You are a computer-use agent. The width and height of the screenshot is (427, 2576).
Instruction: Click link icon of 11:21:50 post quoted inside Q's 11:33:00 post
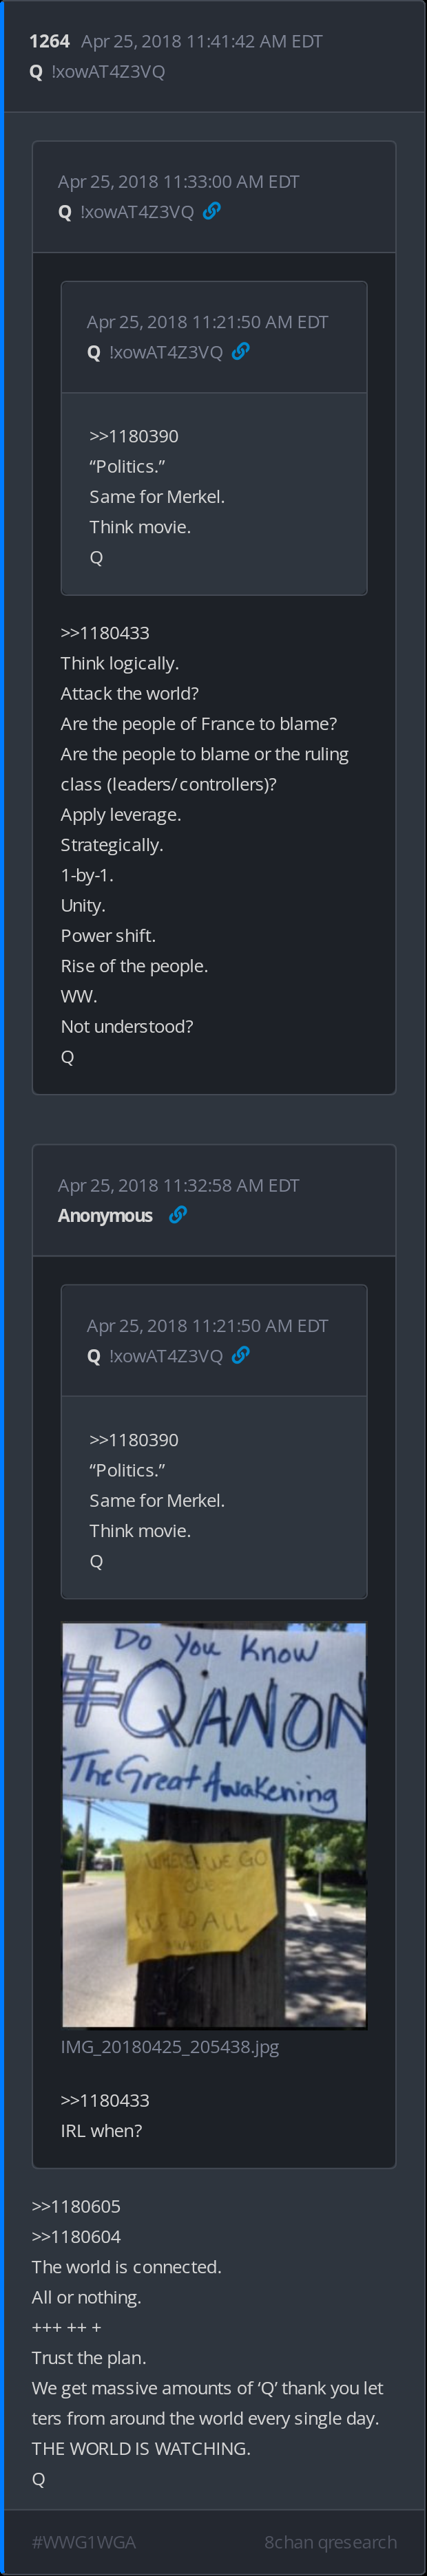pos(241,351)
